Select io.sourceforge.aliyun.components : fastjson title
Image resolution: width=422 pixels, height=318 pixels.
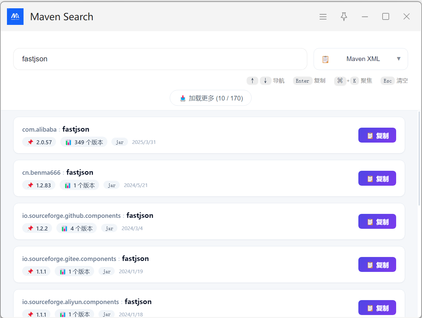tap(87, 302)
